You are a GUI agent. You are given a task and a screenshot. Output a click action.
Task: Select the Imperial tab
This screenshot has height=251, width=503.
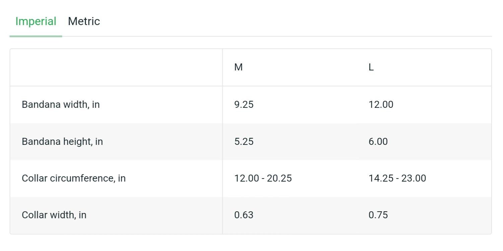coord(36,21)
